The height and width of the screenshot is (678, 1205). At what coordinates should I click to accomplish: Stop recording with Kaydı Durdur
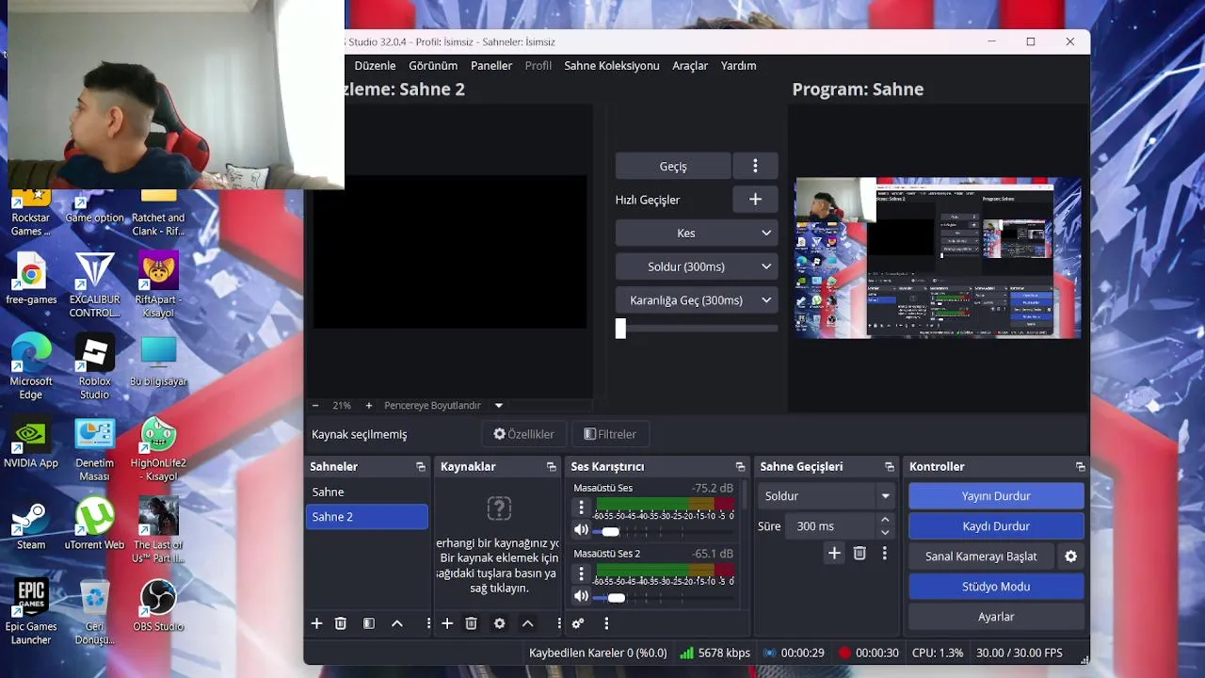tap(996, 526)
